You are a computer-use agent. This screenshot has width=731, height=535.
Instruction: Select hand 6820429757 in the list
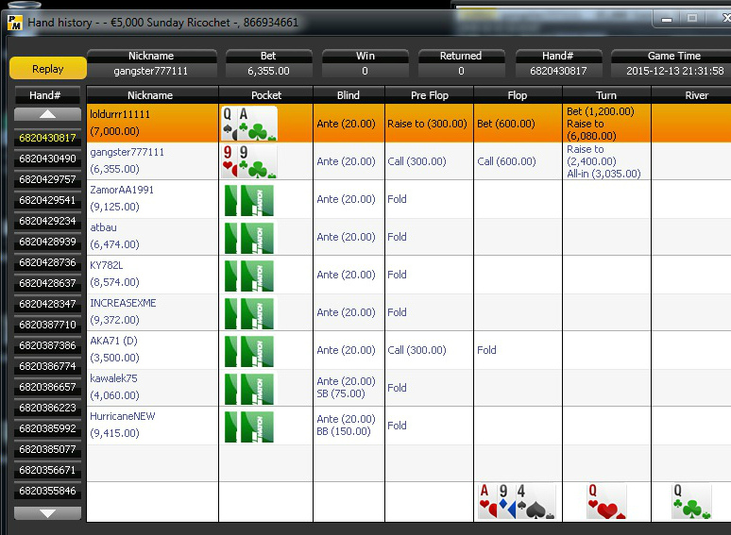47,179
